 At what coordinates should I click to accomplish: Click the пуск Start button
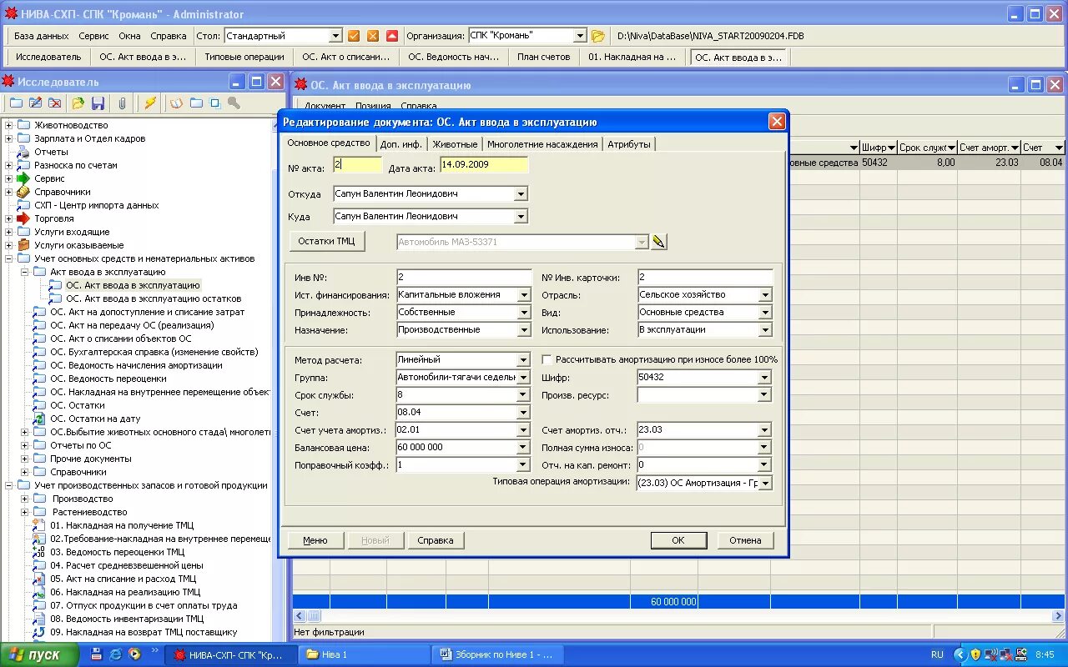click(39, 654)
